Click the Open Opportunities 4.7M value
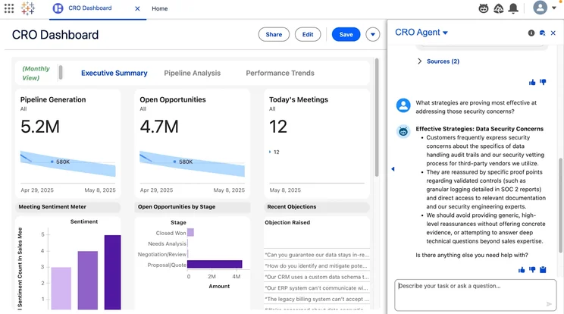The height and width of the screenshot is (314, 564). tap(159, 127)
